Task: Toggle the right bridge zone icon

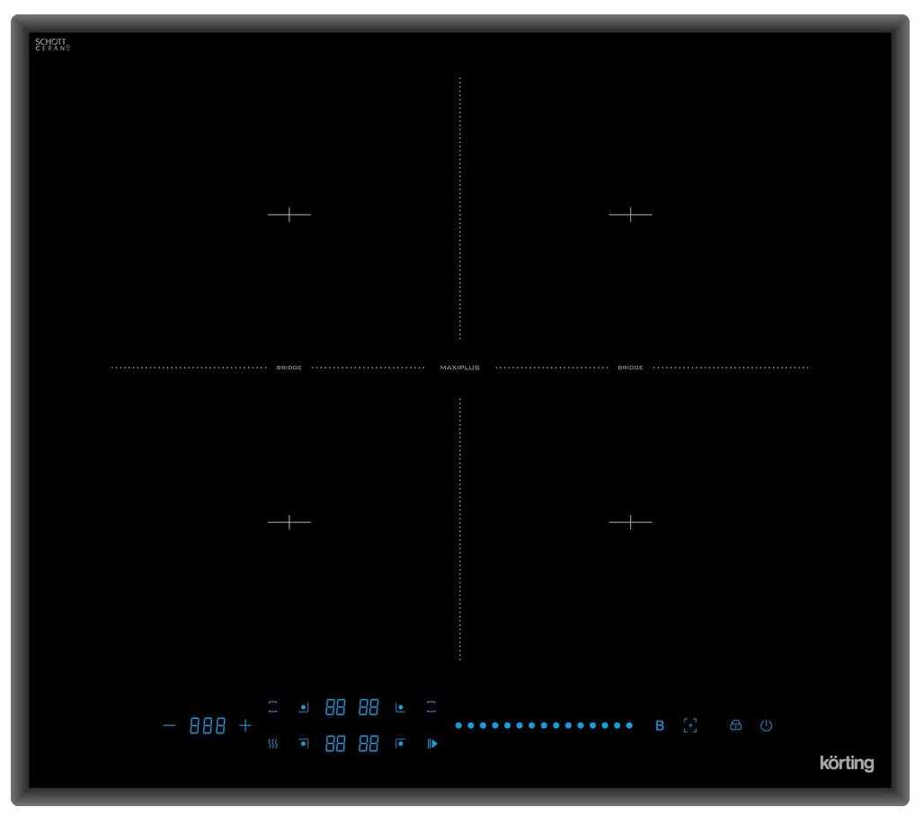Action: click(x=431, y=707)
